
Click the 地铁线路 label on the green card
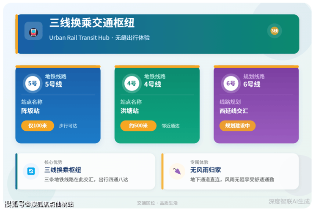point(155,77)
